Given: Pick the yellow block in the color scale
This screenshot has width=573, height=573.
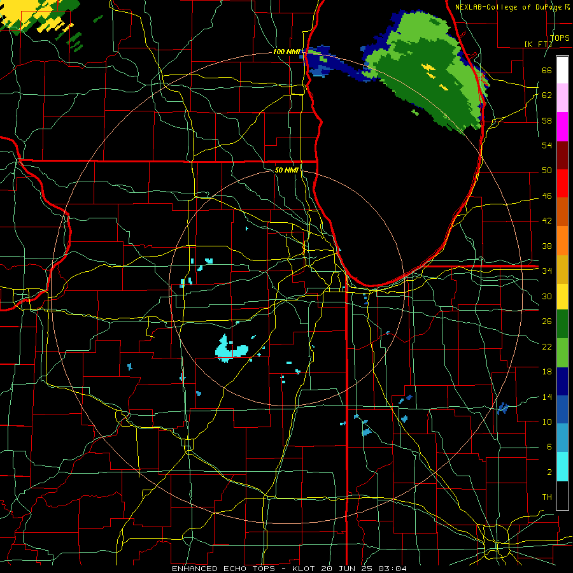Looking at the screenshot, I should click(562, 297).
